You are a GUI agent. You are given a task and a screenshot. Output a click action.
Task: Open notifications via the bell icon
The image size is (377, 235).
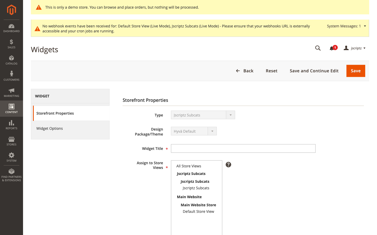[x=332, y=48]
